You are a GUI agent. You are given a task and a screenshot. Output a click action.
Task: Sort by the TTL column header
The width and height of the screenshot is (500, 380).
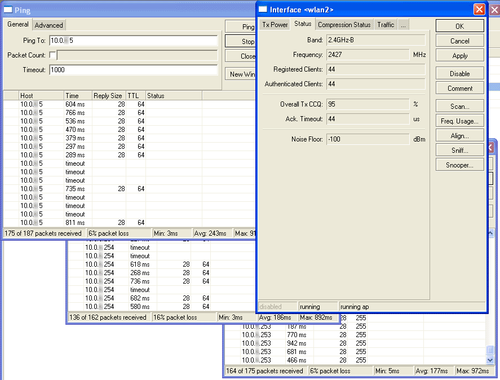click(x=136, y=96)
